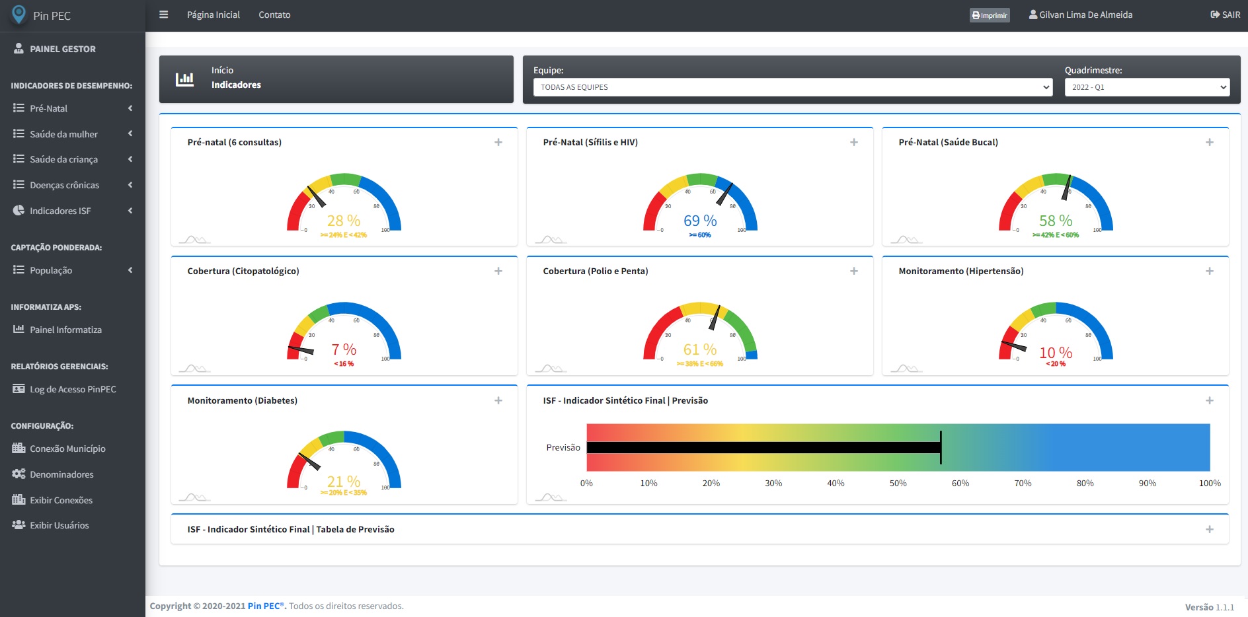This screenshot has height=617, width=1248.
Task: Open Conexão Município menu label
Action: point(67,449)
